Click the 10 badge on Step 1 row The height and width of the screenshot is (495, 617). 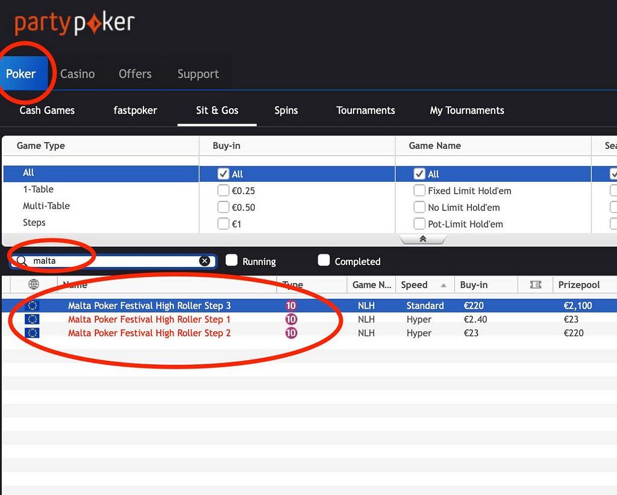291,319
